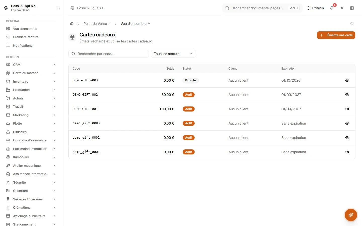Go to home via breadcrumb house icon
The width and height of the screenshot is (362, 226).
[72, 24]
